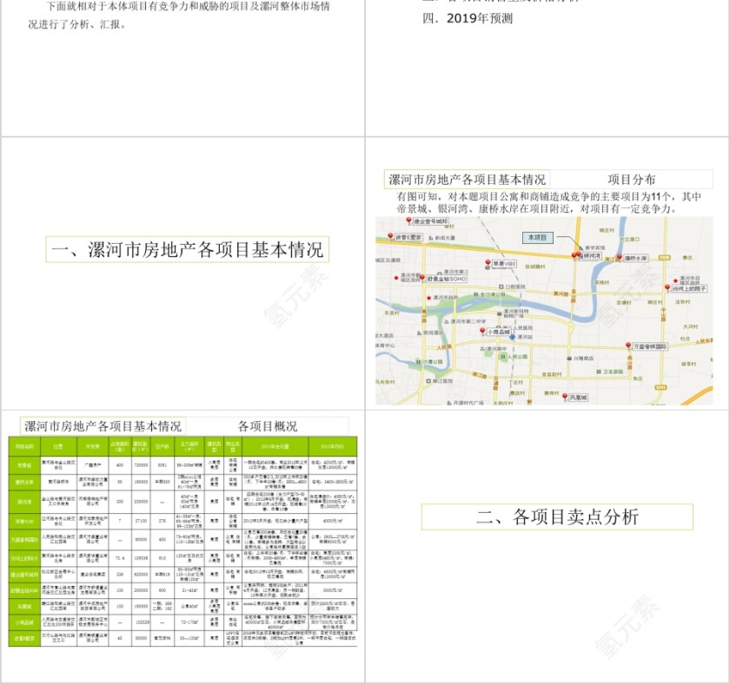Click the 建业壹号城邦 pin top-left of map
The image size is (730, 684).
(x=409, y=221)
